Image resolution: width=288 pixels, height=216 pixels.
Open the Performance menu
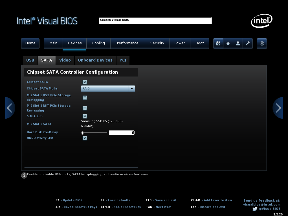(128, 43)
